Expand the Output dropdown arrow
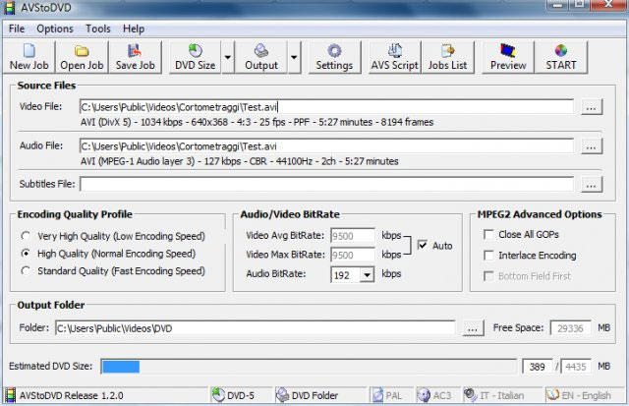 tap(294, 57)
